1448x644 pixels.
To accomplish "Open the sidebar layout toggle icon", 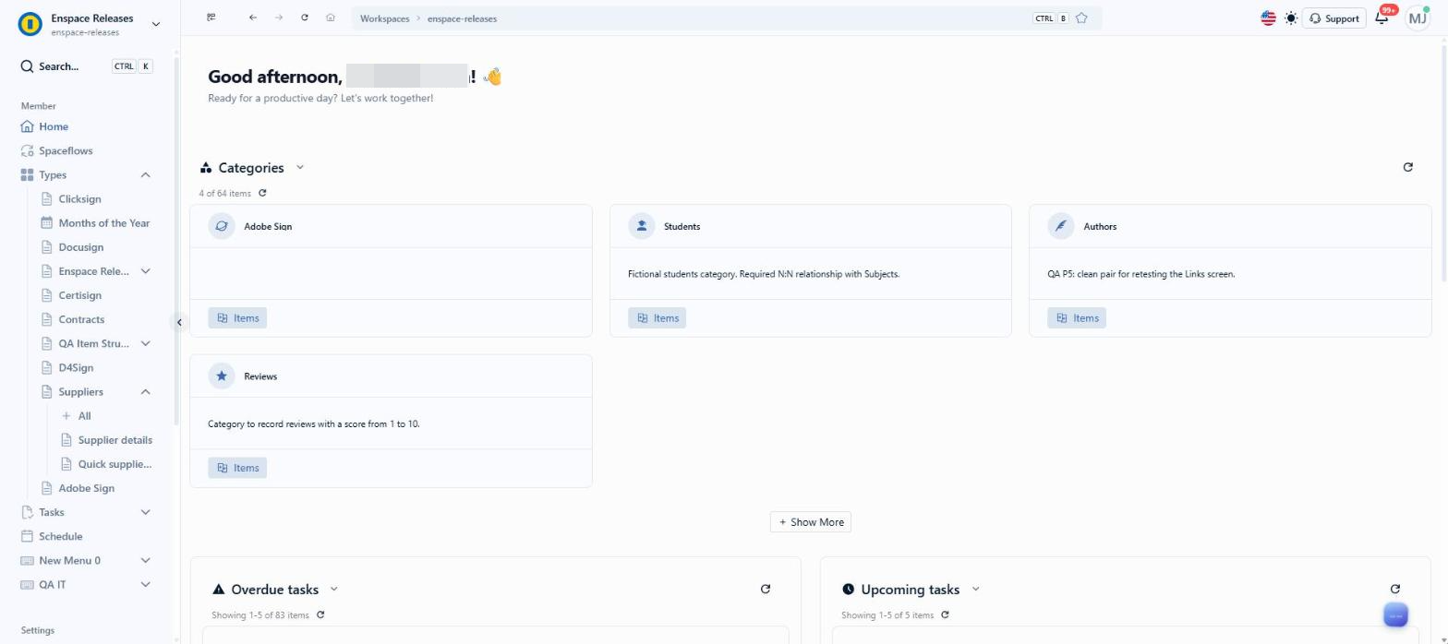I will tap(211, 18).
